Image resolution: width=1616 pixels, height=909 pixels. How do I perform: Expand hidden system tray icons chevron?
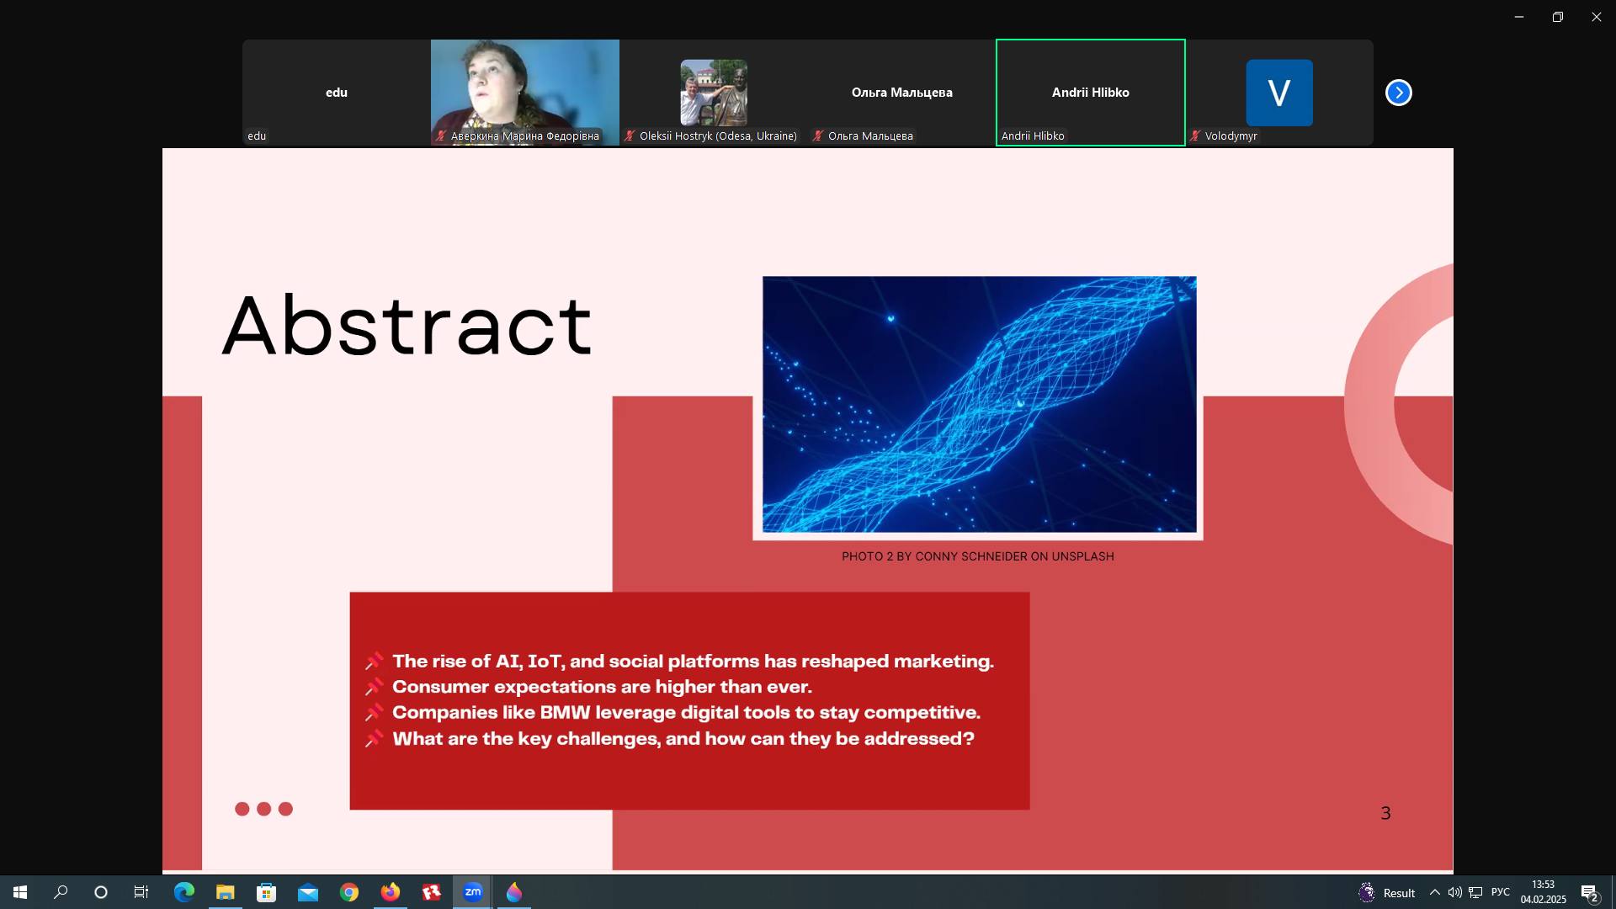pos(1434,892)
